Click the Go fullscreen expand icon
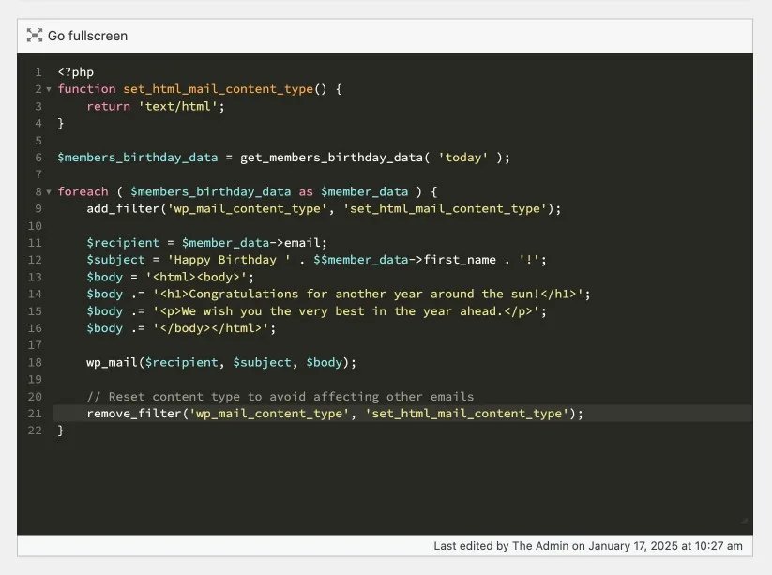The height and width of the screenshot is (575, 772). (x=35, y=36)
